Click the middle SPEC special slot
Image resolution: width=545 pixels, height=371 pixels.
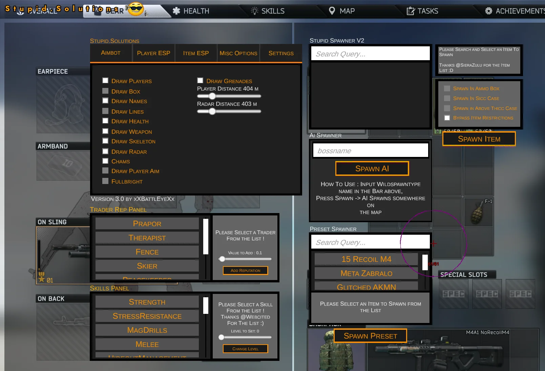coord(487,294)
